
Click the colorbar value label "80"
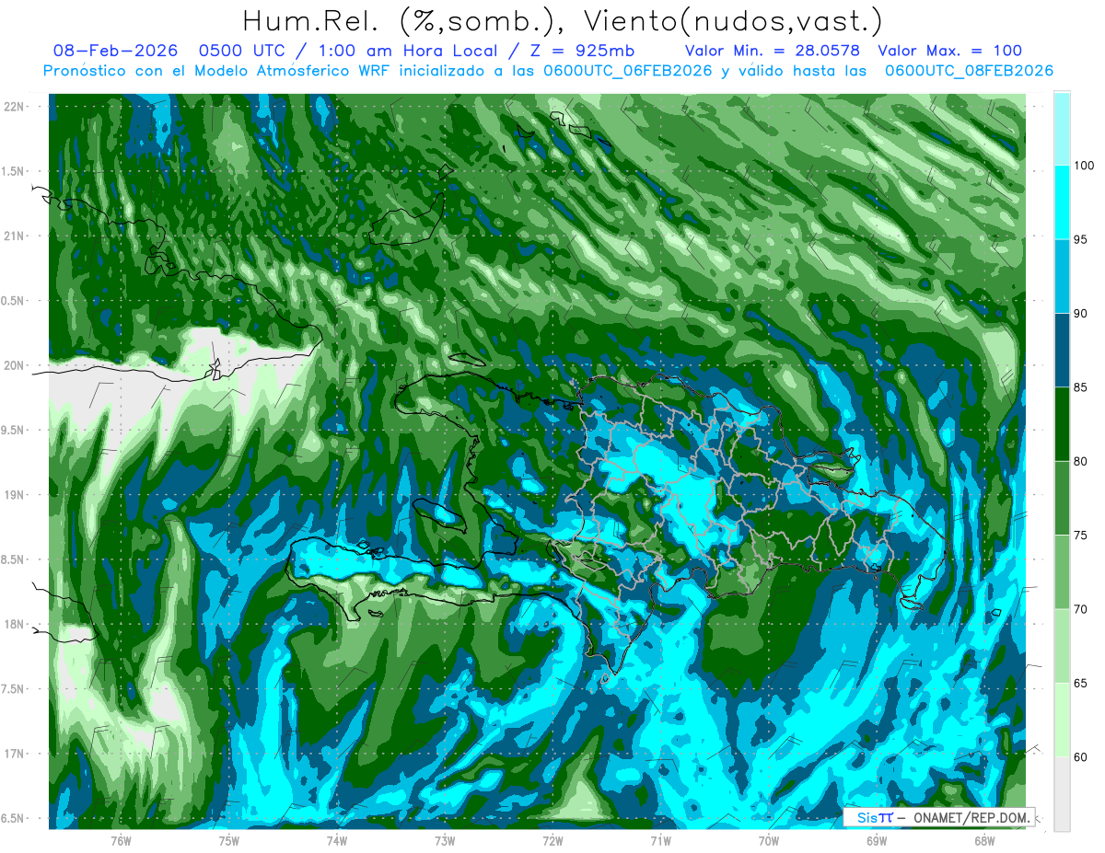pos(1081,461)
